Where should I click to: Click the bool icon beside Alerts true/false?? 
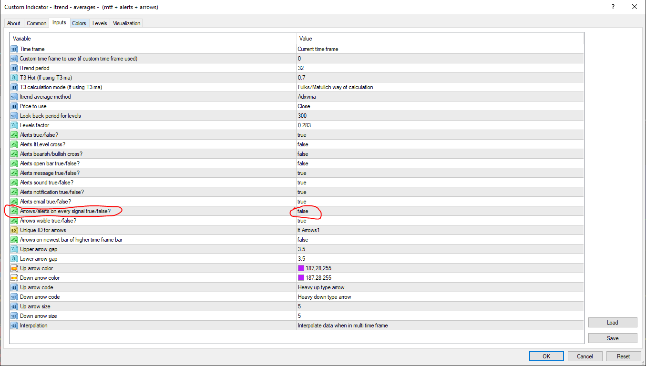14,135
